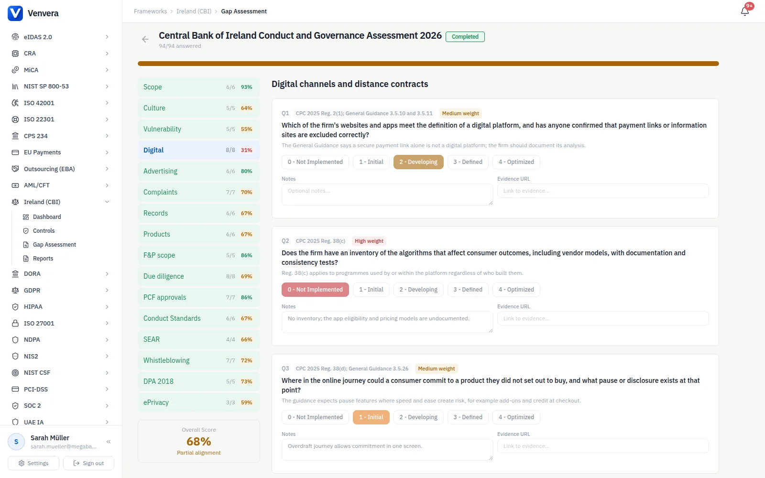
Task: Select '3 - Defined' for Q2
Action: pyautogui.click(x=468, y=290)
